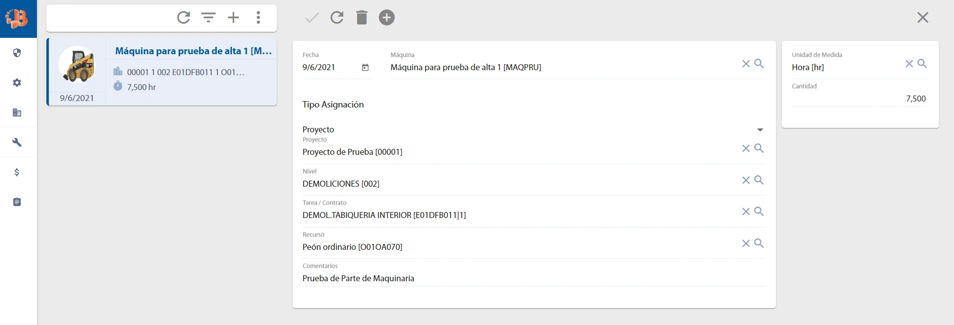The image size is (954, 325).
Task: Clear the Máquina field
Action: 746,64
